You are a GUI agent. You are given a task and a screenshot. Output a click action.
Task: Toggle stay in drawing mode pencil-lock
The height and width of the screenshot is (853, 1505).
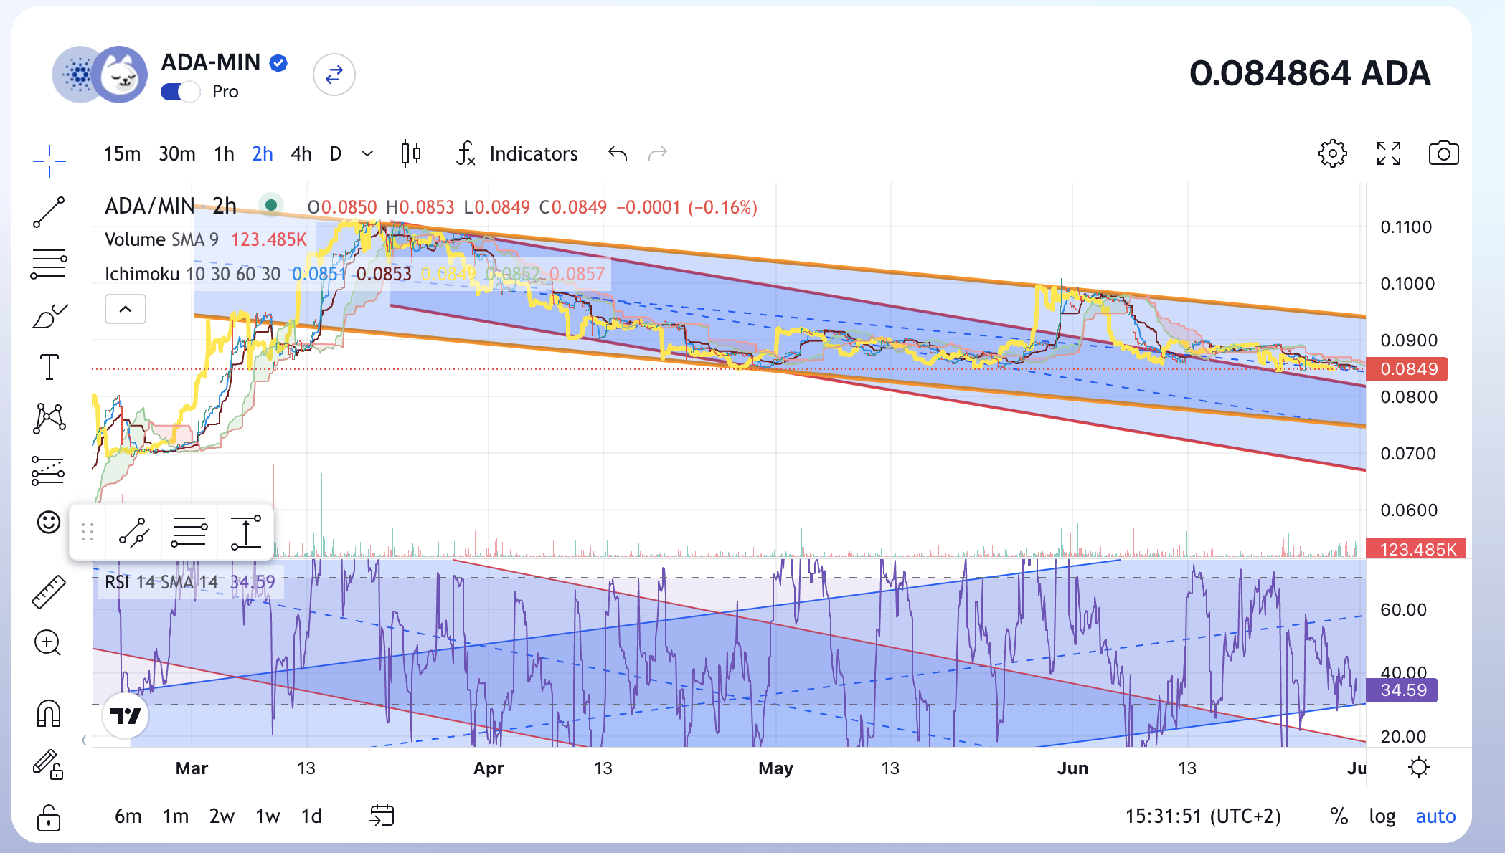pos(49,765)
